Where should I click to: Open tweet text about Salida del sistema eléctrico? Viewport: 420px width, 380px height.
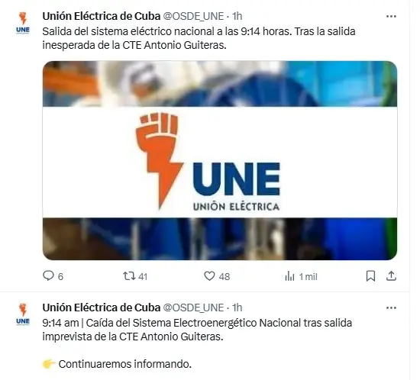tap(199, 38)
